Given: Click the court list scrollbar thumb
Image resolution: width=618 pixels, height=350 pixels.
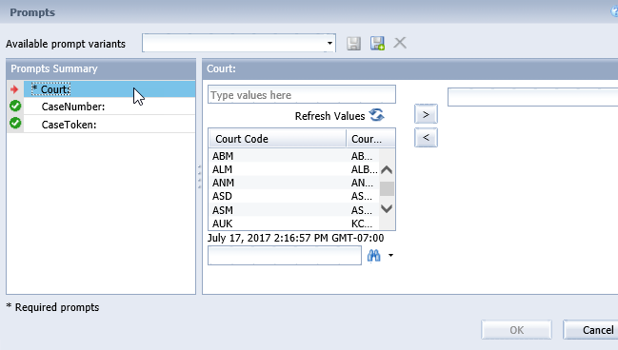Looking at the screenshot, I should [387, 188].
